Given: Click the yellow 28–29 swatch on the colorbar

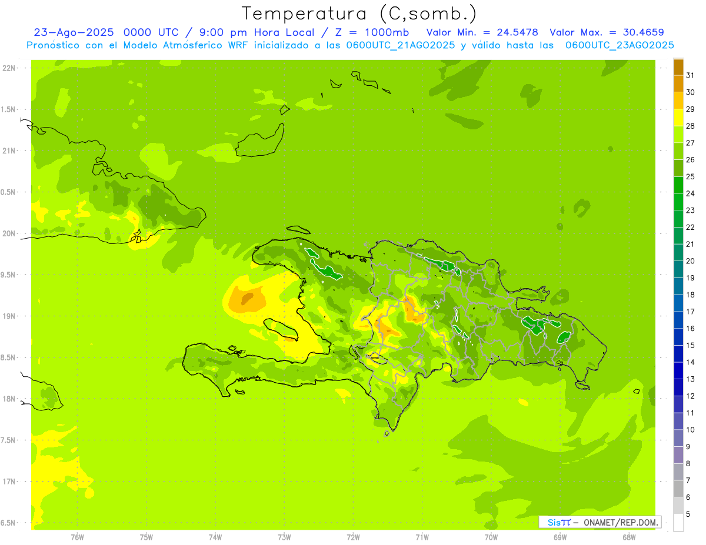Looking at the screenshot, I should [678, 118].
